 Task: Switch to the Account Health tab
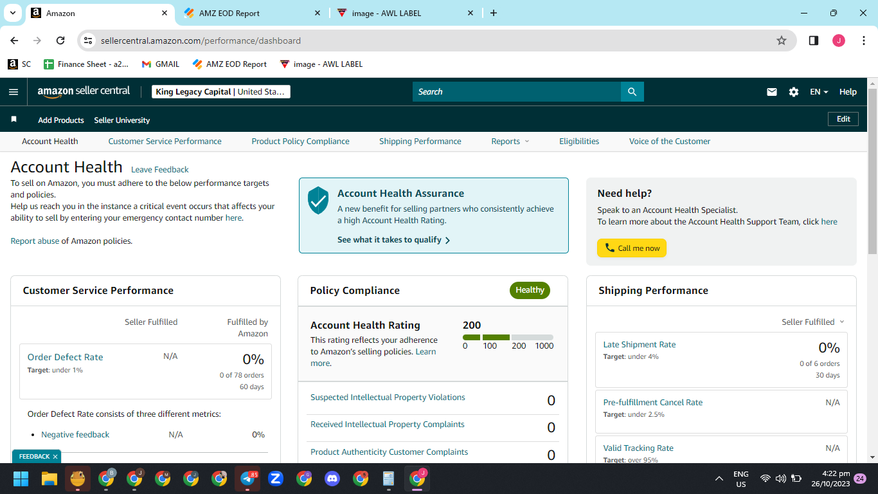pos(50,142)
